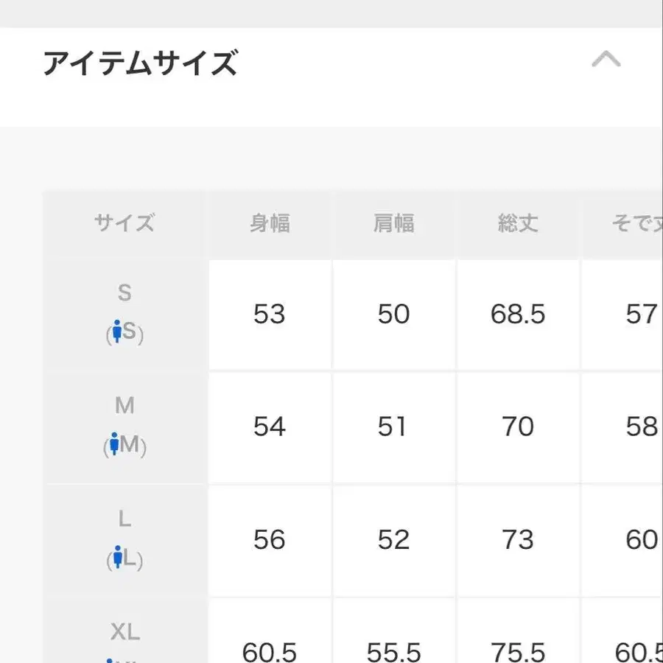Click the cell showing 68.5

(x=518, y=314)
